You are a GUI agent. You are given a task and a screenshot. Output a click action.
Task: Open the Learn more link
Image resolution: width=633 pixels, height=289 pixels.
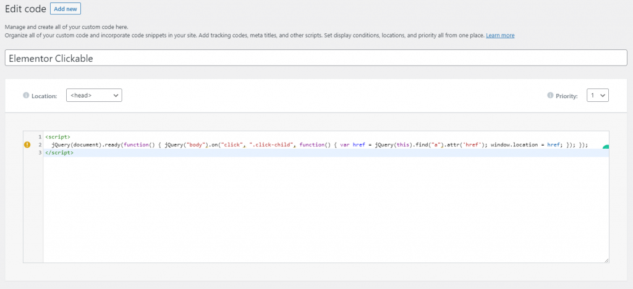coord(499,35)
